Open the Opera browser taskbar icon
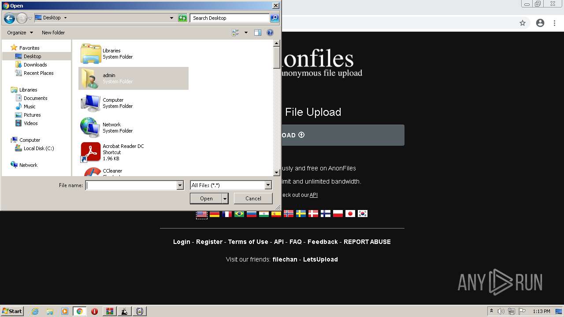The height and width of the screenshot is (317, 564). click(x=94, y=311)
